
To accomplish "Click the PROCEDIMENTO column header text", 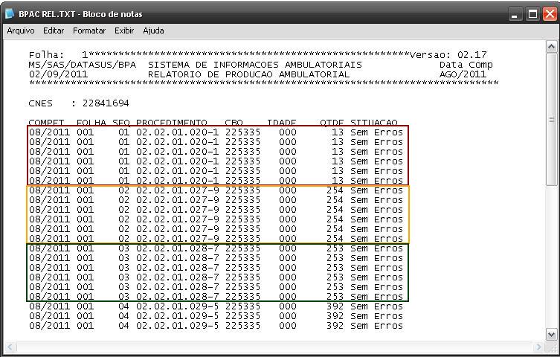I will coord(171,123).
